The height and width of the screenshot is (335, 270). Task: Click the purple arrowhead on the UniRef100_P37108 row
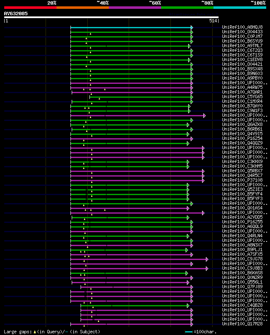click(203, 180)
